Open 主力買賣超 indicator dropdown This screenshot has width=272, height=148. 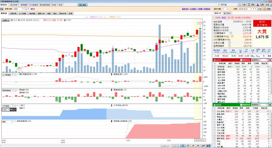click(x=13, y=75)
